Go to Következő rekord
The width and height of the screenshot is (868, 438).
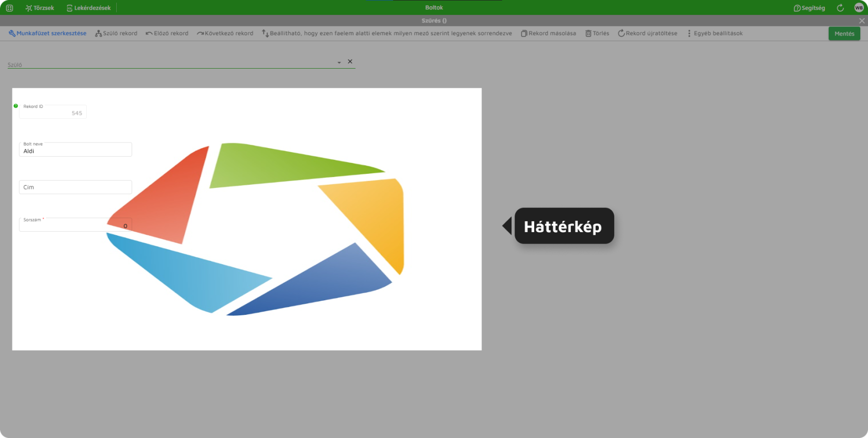click(225, 33)
